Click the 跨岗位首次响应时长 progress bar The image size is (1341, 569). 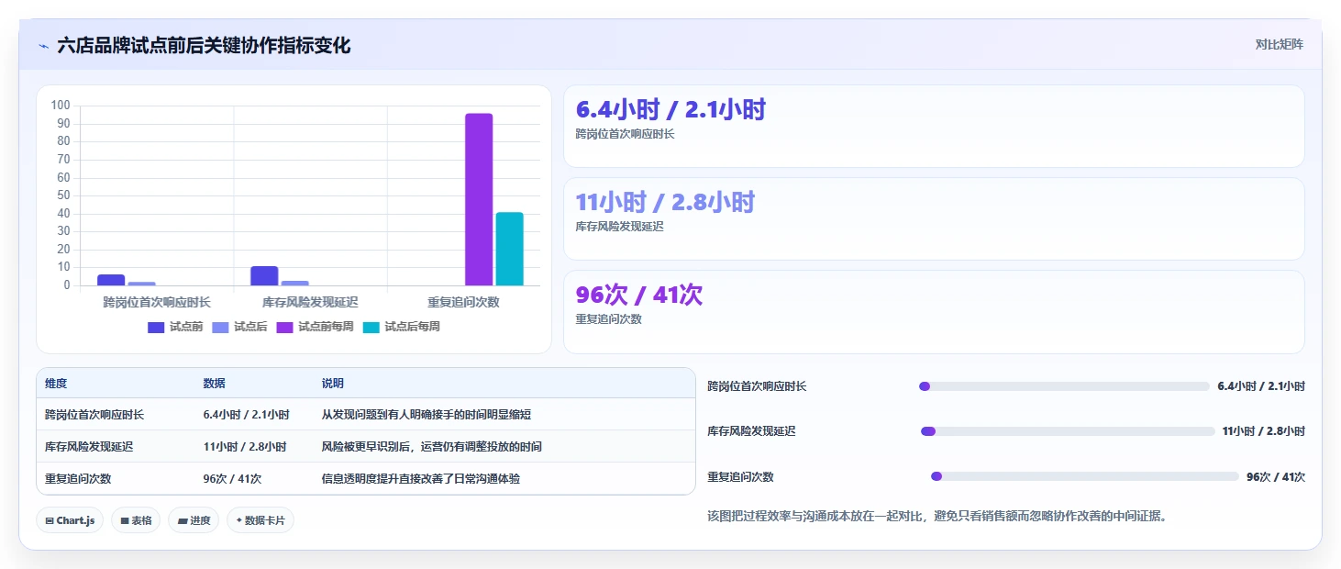point(1063,386)
